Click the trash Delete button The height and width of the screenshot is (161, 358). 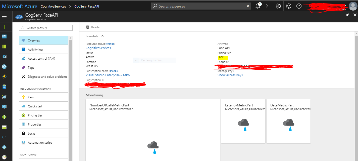[93, 27]
